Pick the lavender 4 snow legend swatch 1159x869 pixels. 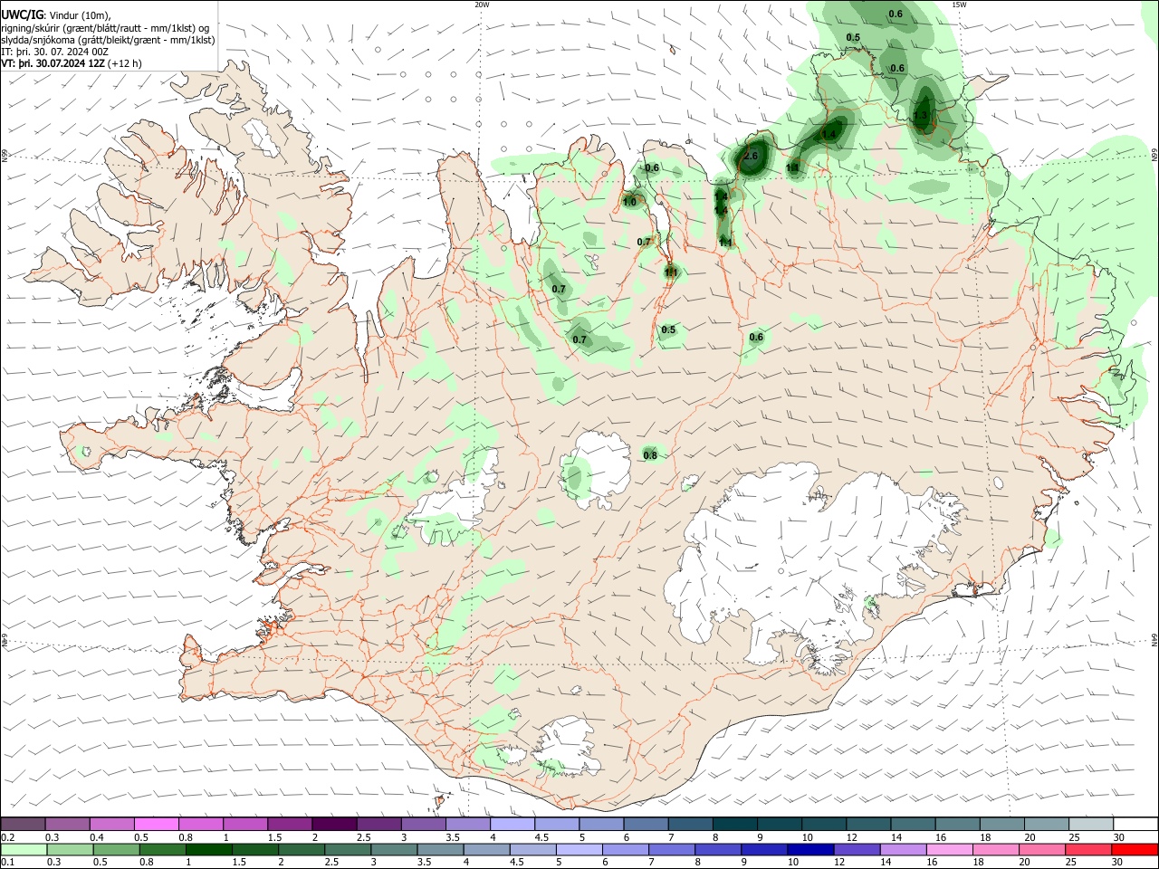coord(512,825)
